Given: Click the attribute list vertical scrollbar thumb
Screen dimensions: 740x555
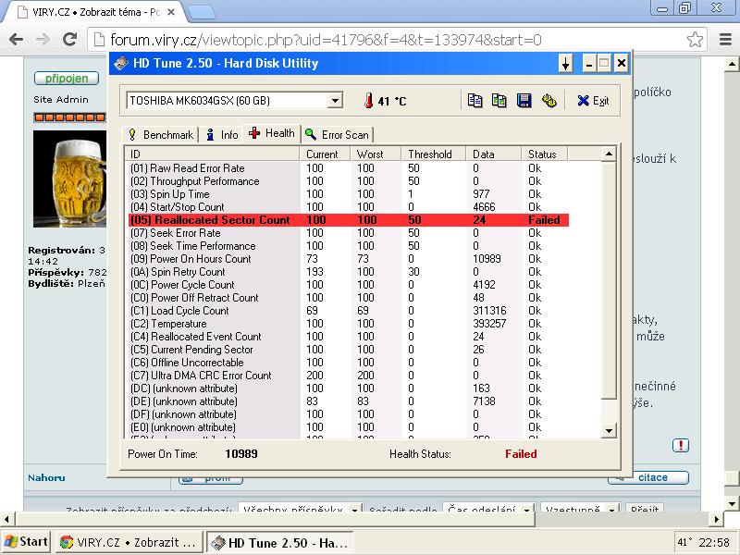Looking at the screenshot, I should click(609, 280).
